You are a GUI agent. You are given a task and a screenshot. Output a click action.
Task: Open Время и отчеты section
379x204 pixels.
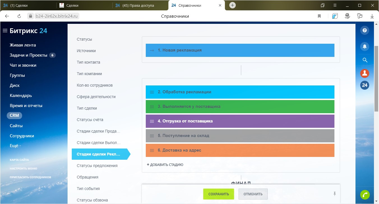[x=26, y=106]
